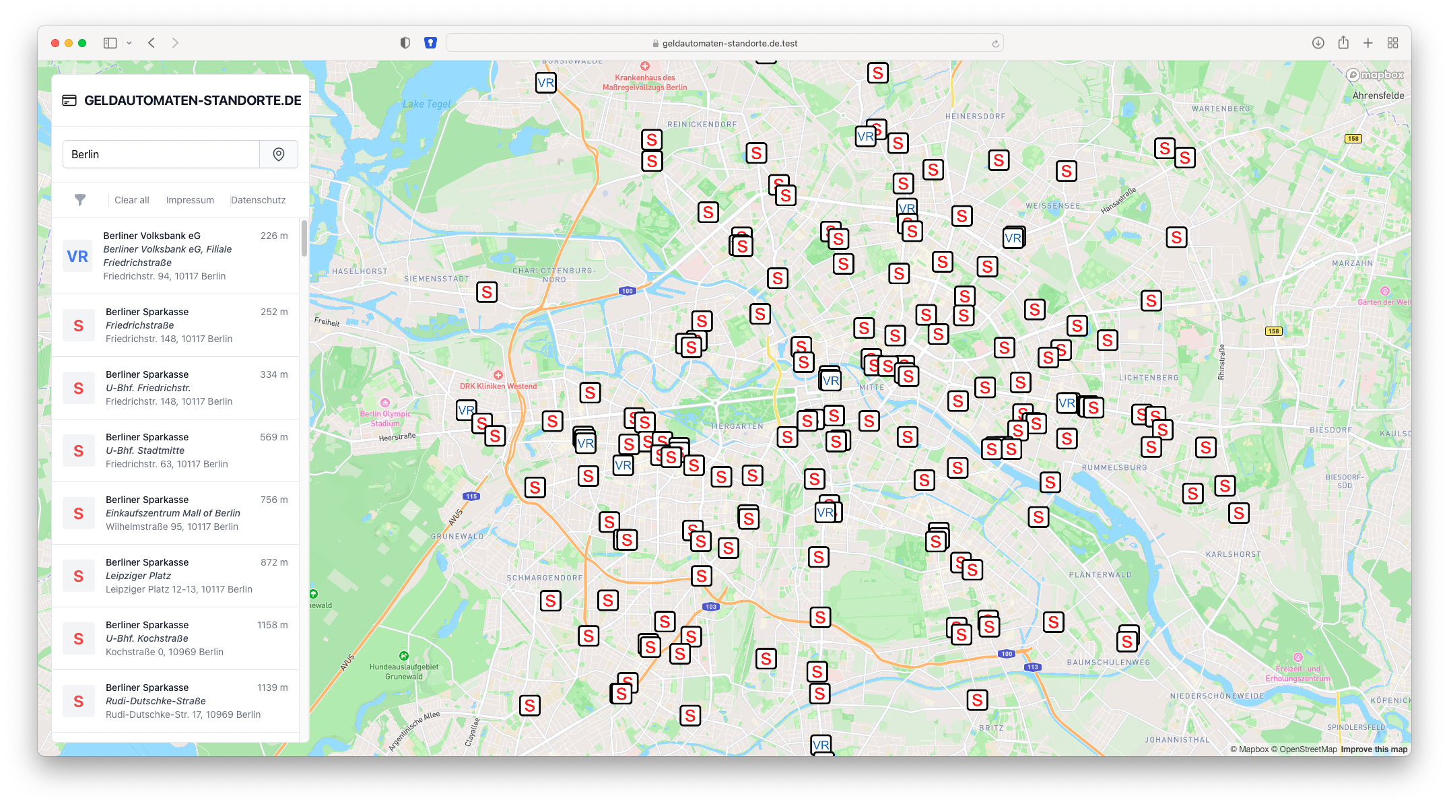1449x806 pixels.
Task: Click the locate-me pin icon beside search
Action: pyautogui.click(x=279, y=154)
